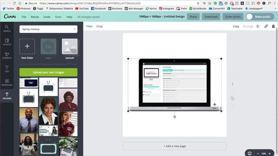This screenshot has width=278, height=156.
Task: Expand the laptop mockup search dropdown
Action: coord(74,29)
